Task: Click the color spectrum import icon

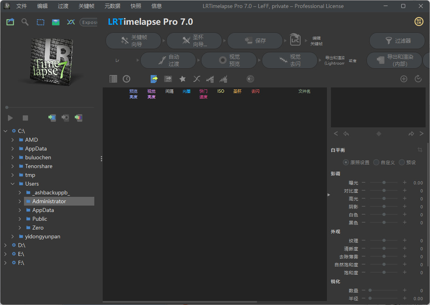Action: click(78, 118)
